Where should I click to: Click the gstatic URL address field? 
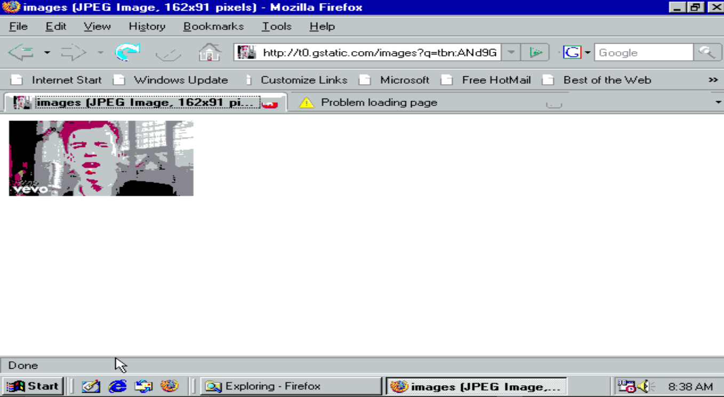[x=380, y=52]
